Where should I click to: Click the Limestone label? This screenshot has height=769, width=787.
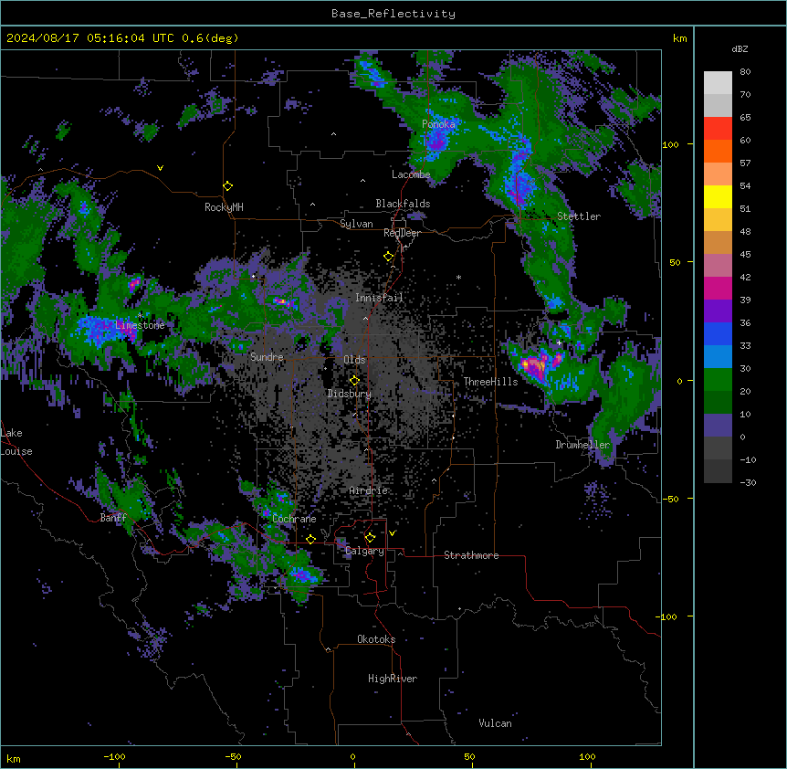pos(140,325)
